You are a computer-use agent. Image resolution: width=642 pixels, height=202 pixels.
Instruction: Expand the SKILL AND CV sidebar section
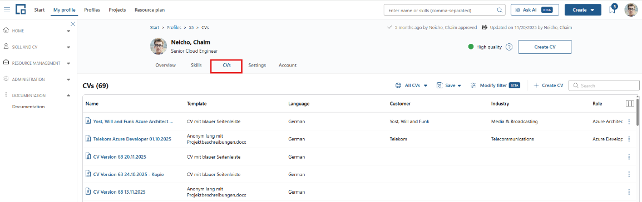(68, 47)
